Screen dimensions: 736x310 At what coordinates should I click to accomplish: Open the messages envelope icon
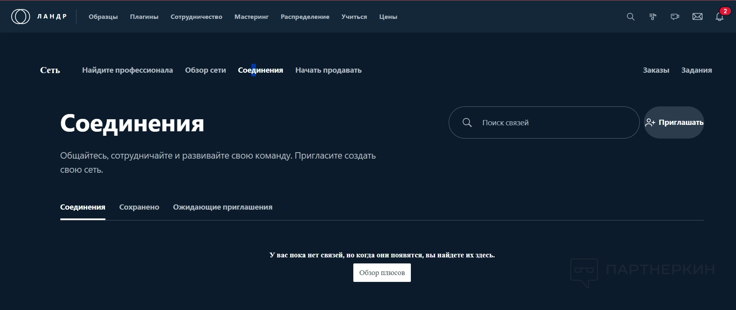pos(697,16)
